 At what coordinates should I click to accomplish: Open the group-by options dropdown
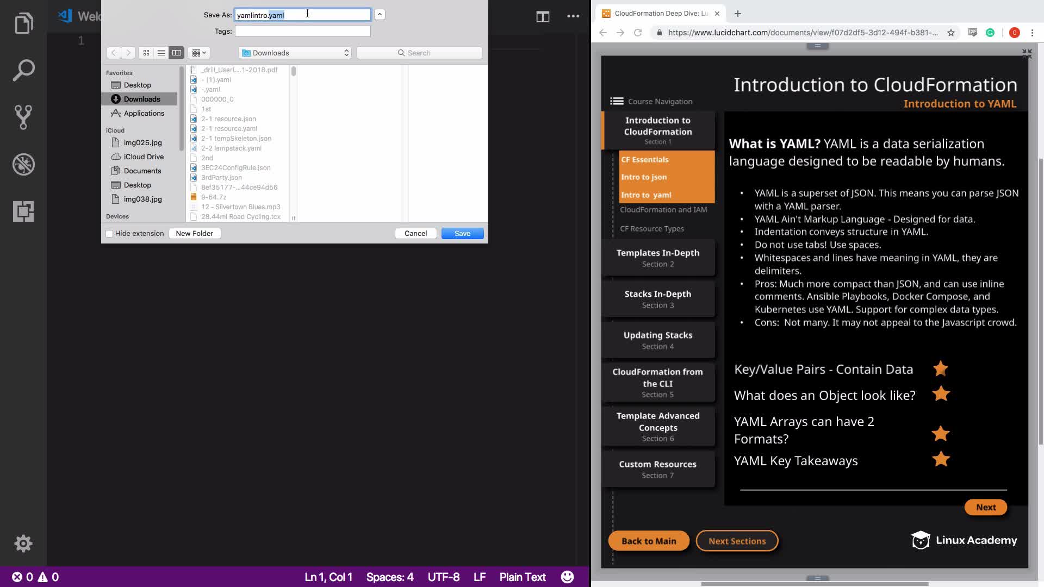point(199,53)
